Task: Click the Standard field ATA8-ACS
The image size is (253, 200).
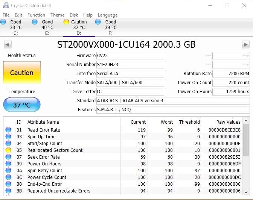Action: click(173, 101)
